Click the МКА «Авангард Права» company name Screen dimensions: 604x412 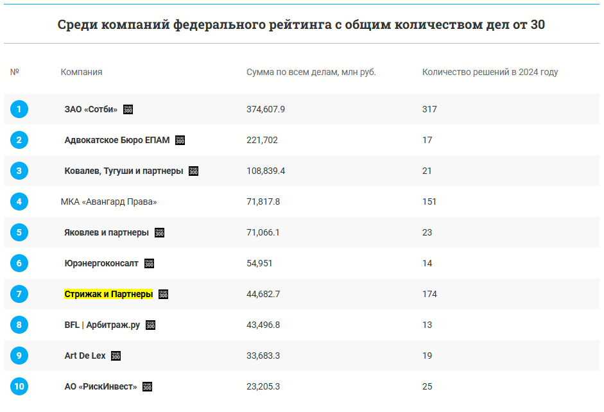(108, 202)
